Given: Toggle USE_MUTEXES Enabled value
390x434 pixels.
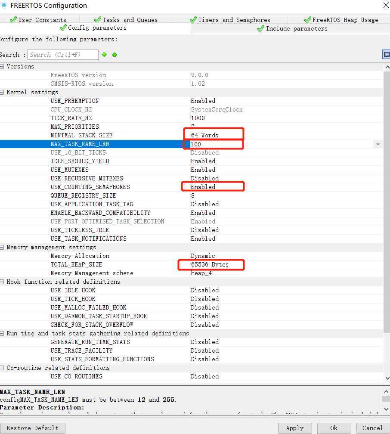Looking at the screenshot, I should (203, 170).
